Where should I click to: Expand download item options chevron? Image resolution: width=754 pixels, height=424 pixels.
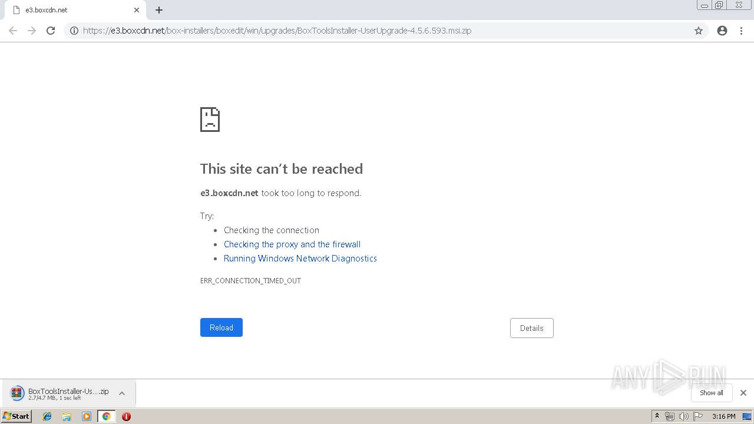point(122,393)
